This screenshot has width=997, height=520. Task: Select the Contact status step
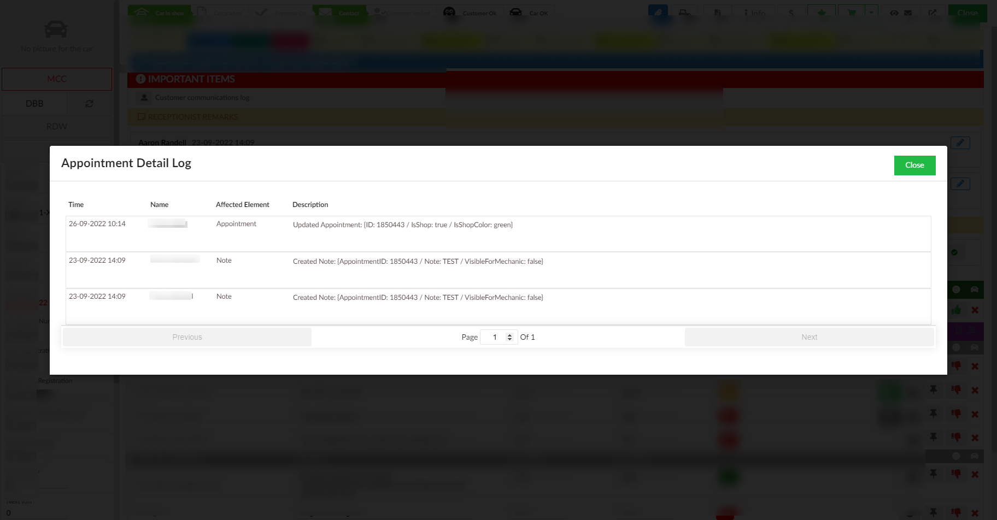point(339,13)
